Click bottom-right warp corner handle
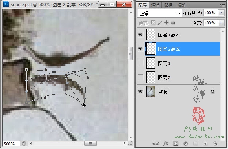 (84, 107)
